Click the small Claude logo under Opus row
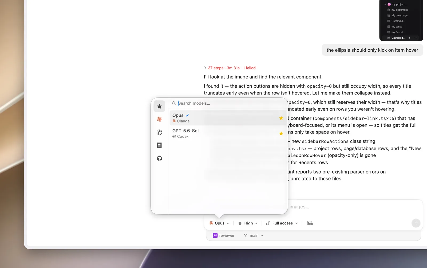This screenshot has height=268, width=427. point(174,121)
